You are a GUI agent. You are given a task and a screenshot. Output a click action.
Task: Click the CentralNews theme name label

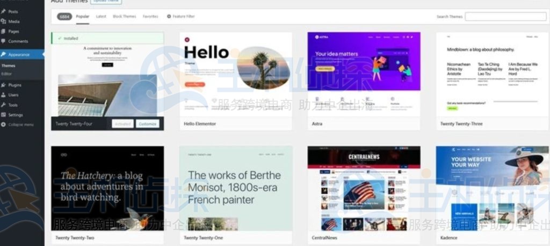[x=324, y=238]
